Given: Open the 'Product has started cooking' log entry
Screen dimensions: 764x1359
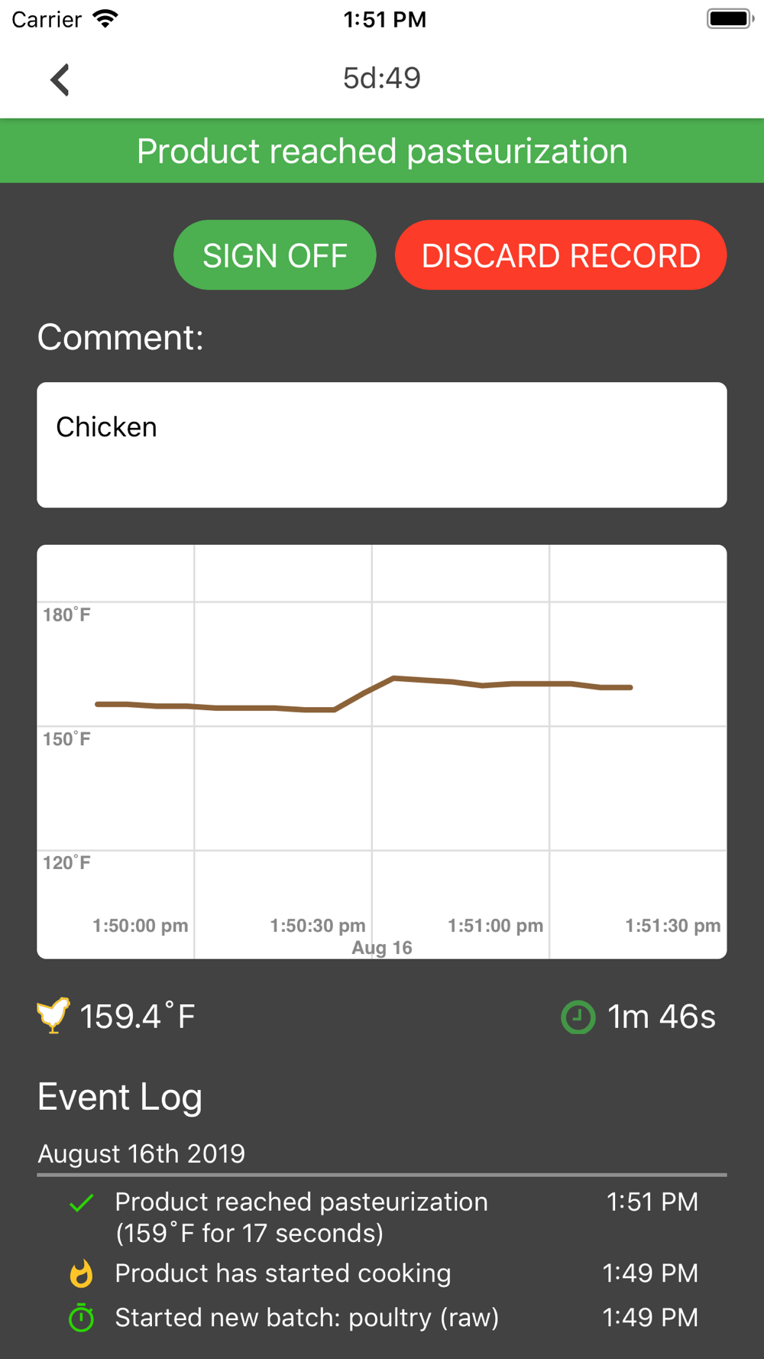Looking at the screenshot, I should [283, 1273].
